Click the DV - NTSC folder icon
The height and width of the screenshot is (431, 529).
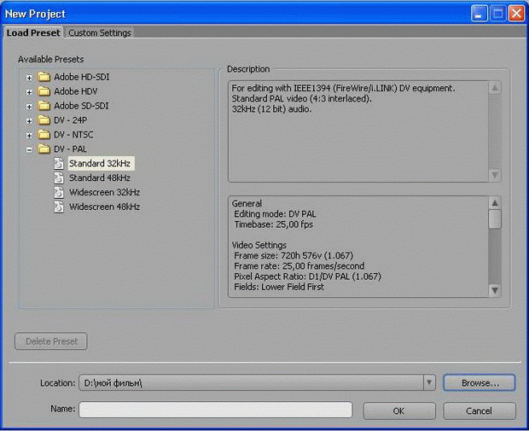pos(44,135)
